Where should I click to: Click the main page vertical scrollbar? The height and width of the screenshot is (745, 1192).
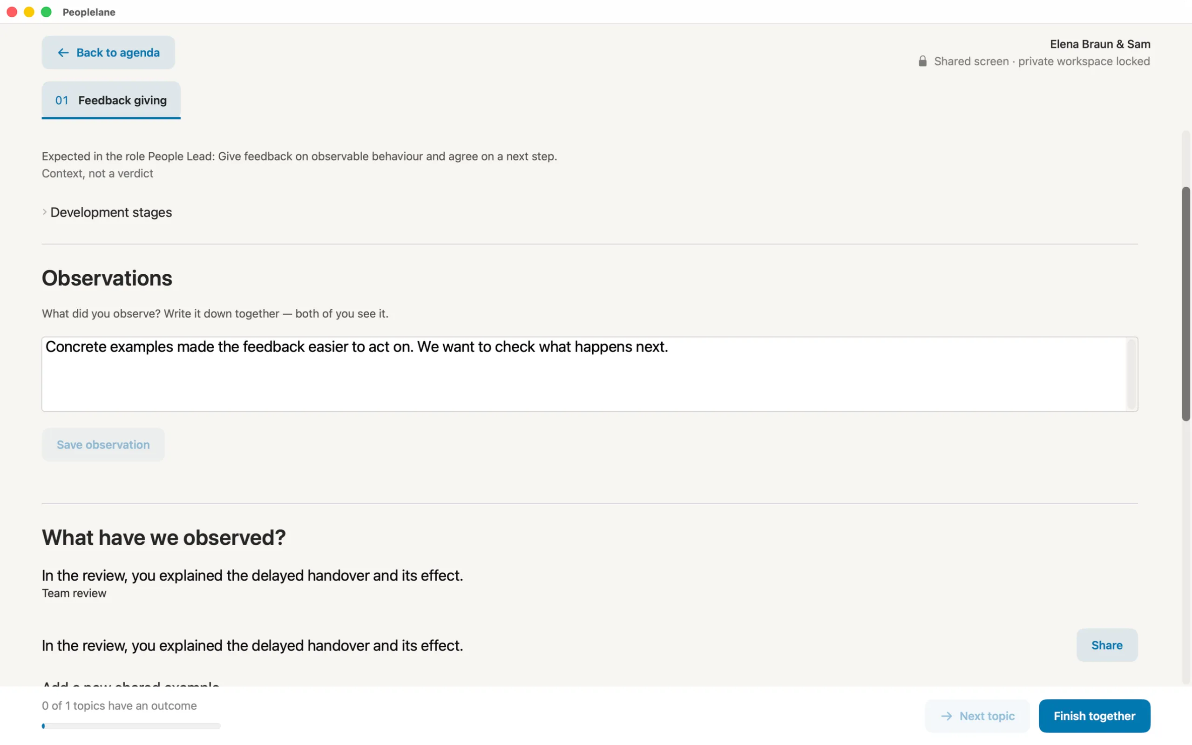(1186, 304)
